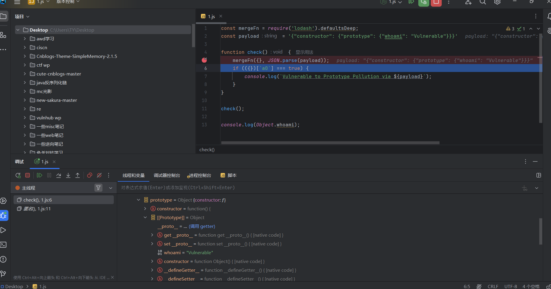
Task: Switch to the 进程控制台 tab
Action: (x=200, y=175)
